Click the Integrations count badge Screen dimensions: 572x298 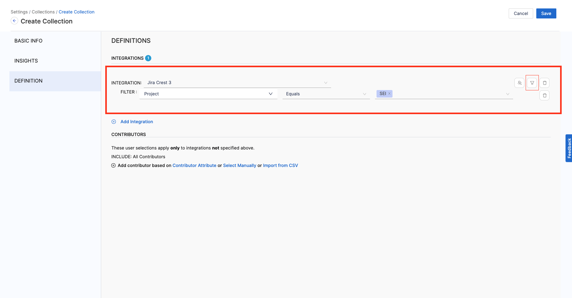click(148, 58)
